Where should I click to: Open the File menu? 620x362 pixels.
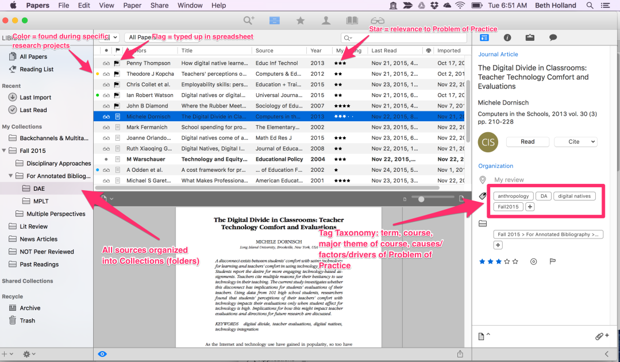[64, 5]
